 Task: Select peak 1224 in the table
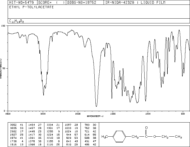(50, 135)
